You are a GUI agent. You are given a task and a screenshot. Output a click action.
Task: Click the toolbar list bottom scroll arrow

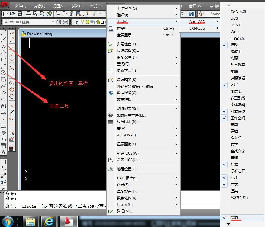[x=228, y=224]
